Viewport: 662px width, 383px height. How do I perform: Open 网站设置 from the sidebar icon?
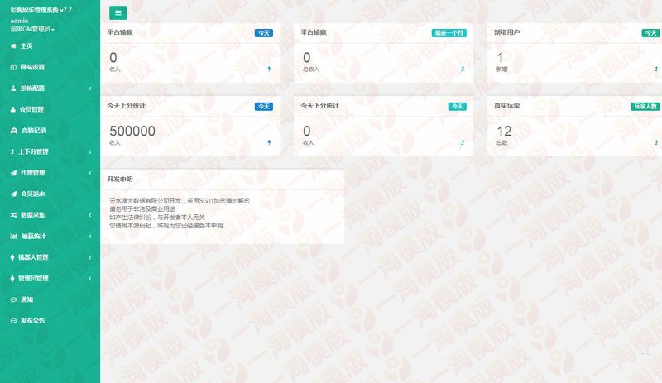click(x=13, y=67)
